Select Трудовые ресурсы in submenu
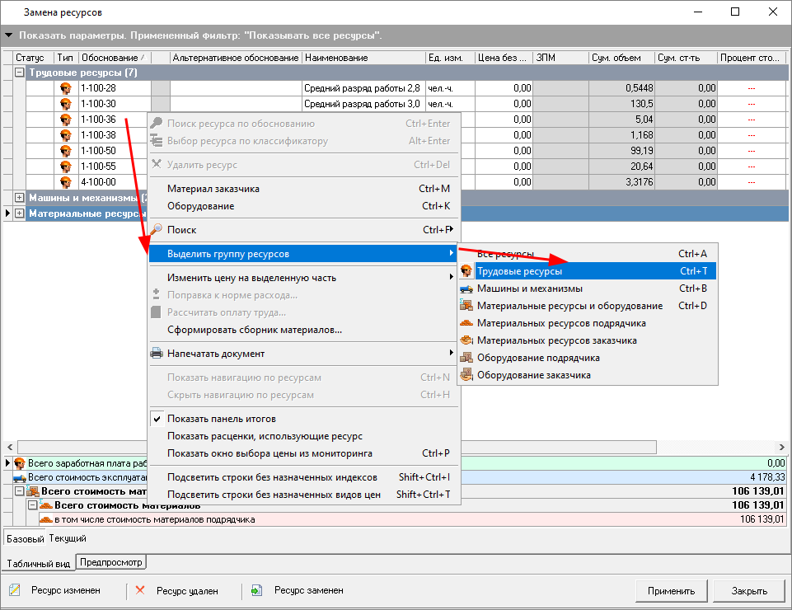792x610 pixels. [x=519, y=271]
